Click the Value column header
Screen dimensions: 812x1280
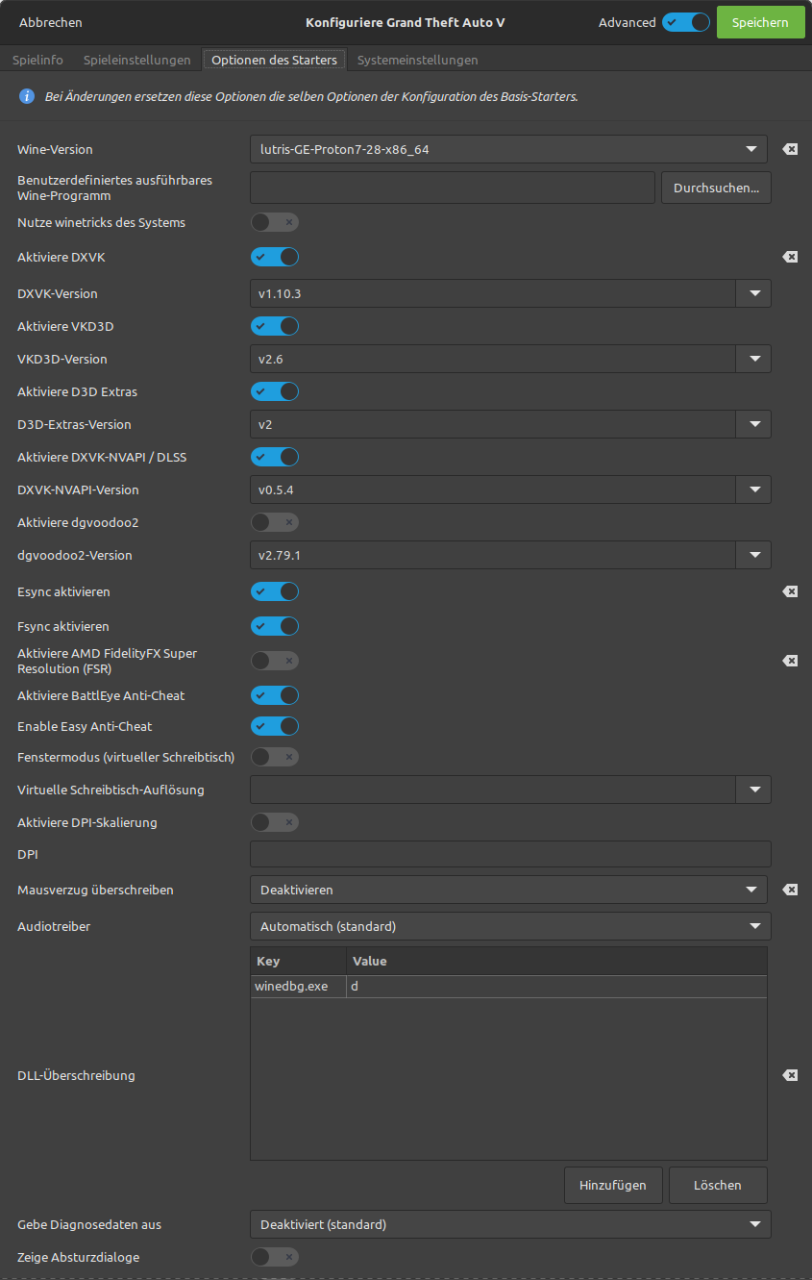556,961
